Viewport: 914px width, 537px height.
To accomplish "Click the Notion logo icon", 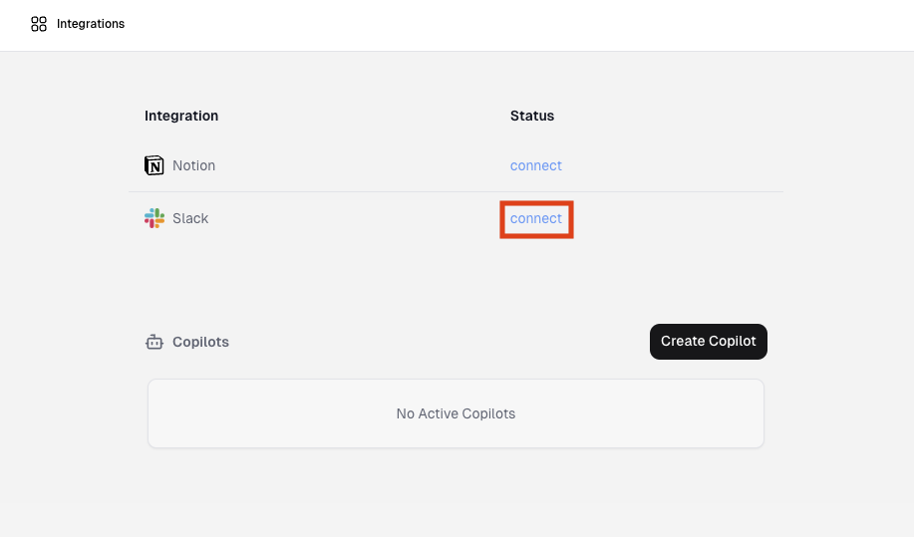I will pos(154,165).
